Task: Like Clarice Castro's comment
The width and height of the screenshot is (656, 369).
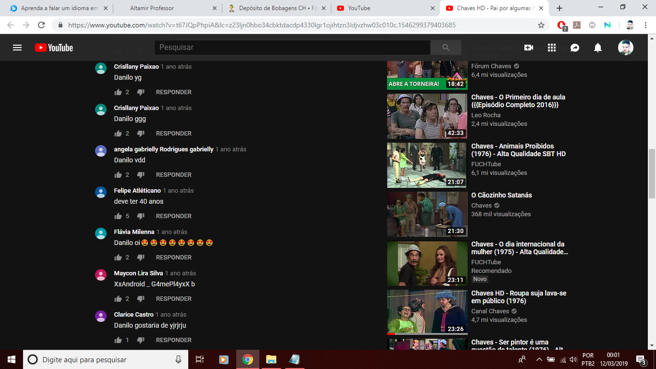Action: point(118,340)
